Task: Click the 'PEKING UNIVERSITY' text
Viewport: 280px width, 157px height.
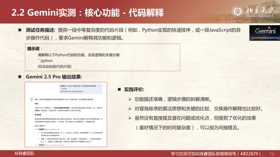Action: (x=260, y=16)
